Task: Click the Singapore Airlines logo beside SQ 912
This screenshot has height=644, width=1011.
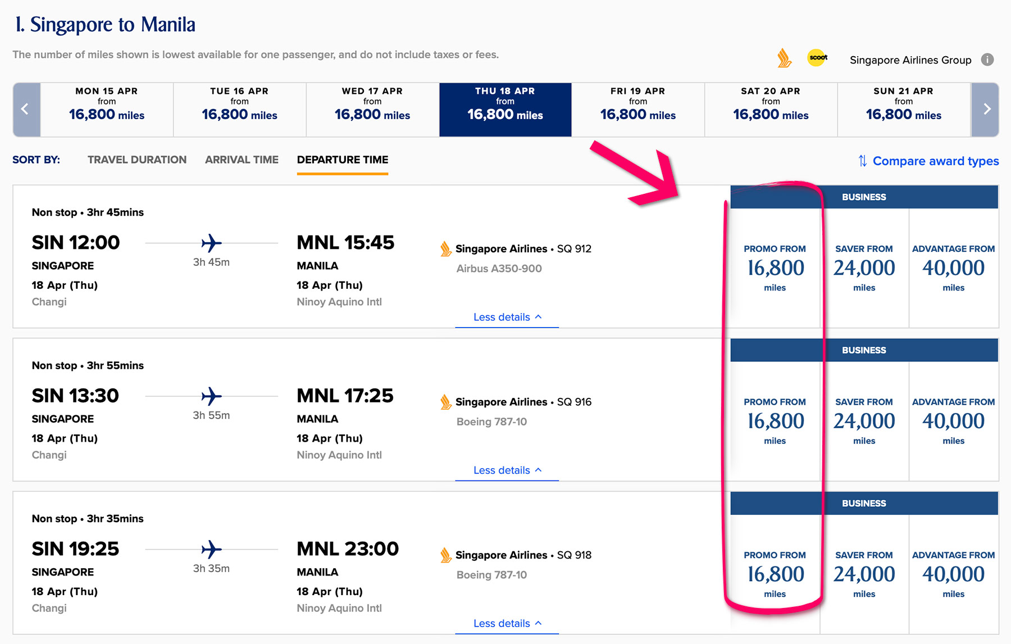Action: (x=446, y=249)
